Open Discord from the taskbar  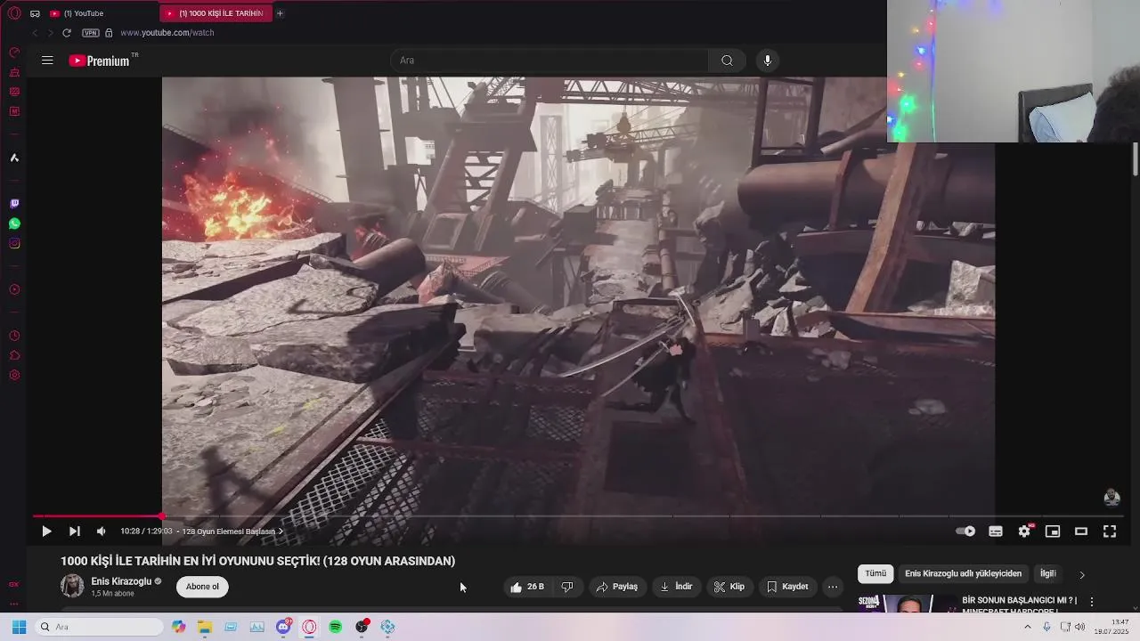pos(283,627)
